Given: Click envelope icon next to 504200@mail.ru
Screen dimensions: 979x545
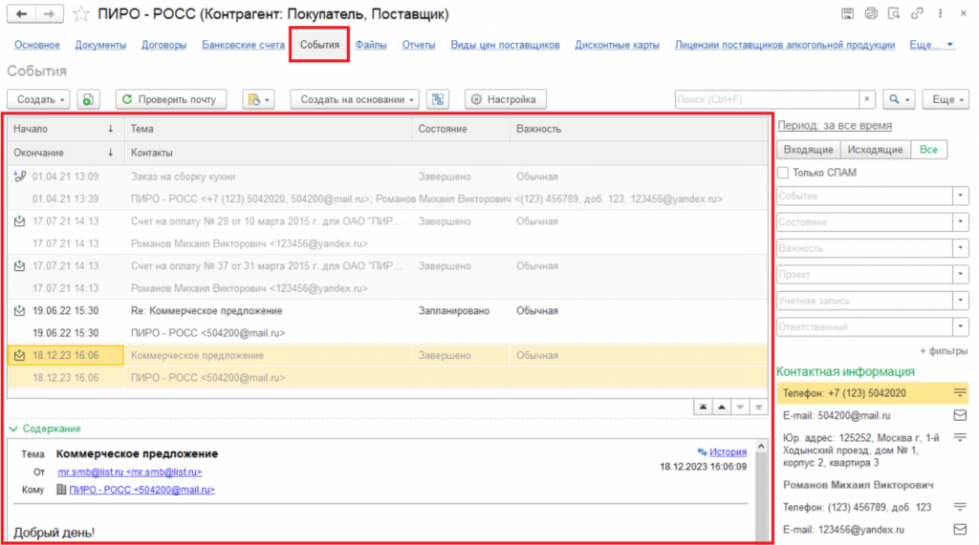Looking at the screenshot, I should [x=960, y=415].
